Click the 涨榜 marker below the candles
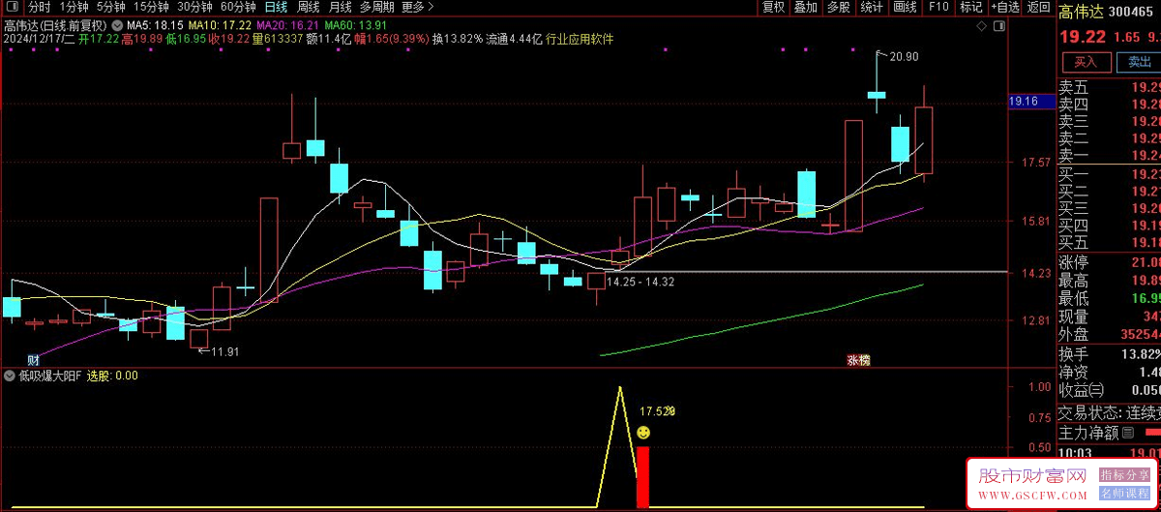 pyautogui.click(x=858, y=360)
